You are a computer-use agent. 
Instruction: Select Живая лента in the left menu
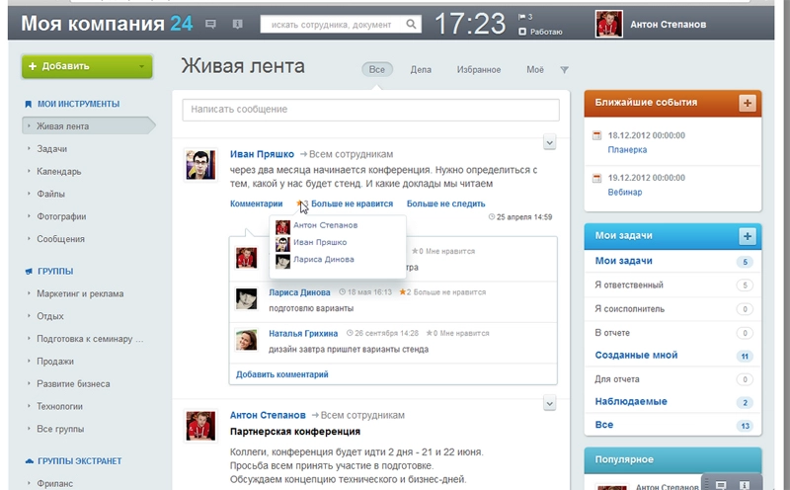[x=88, y=126]
